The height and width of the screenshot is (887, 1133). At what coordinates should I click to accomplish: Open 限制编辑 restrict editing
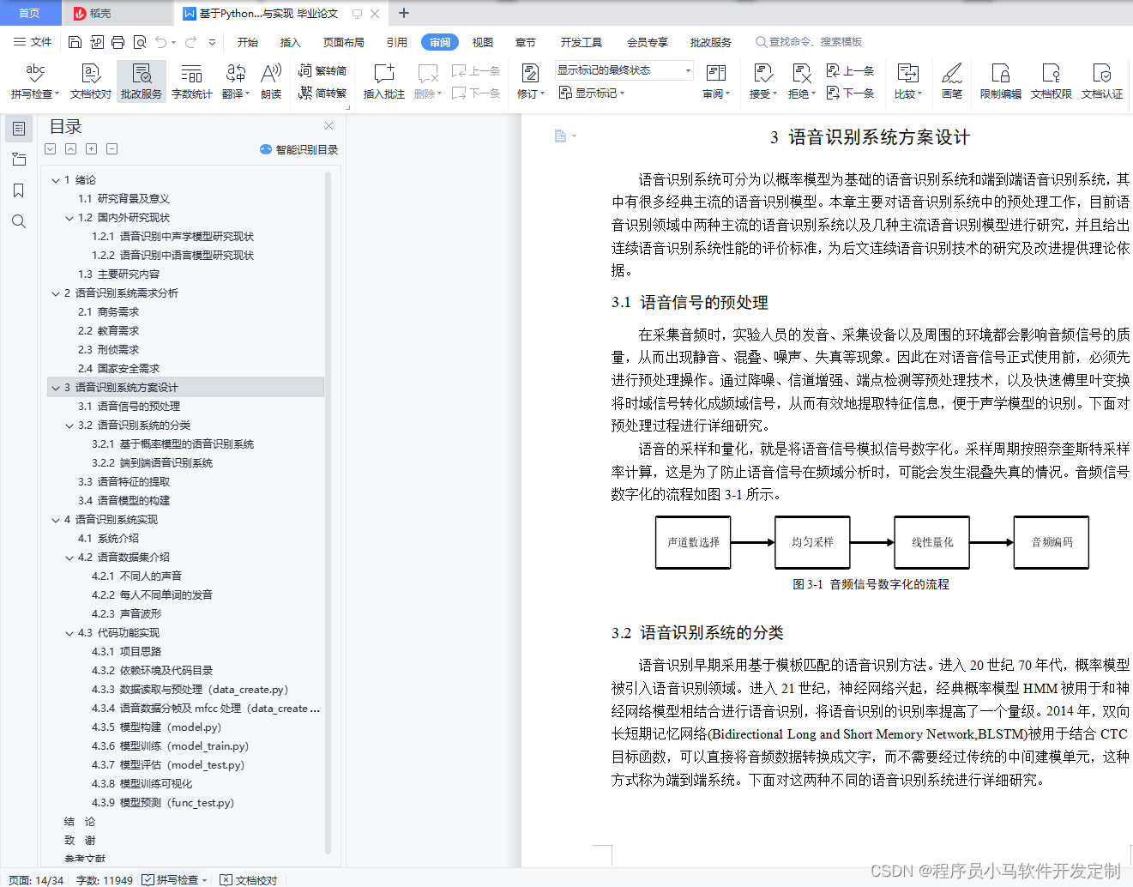[1001, 81]
